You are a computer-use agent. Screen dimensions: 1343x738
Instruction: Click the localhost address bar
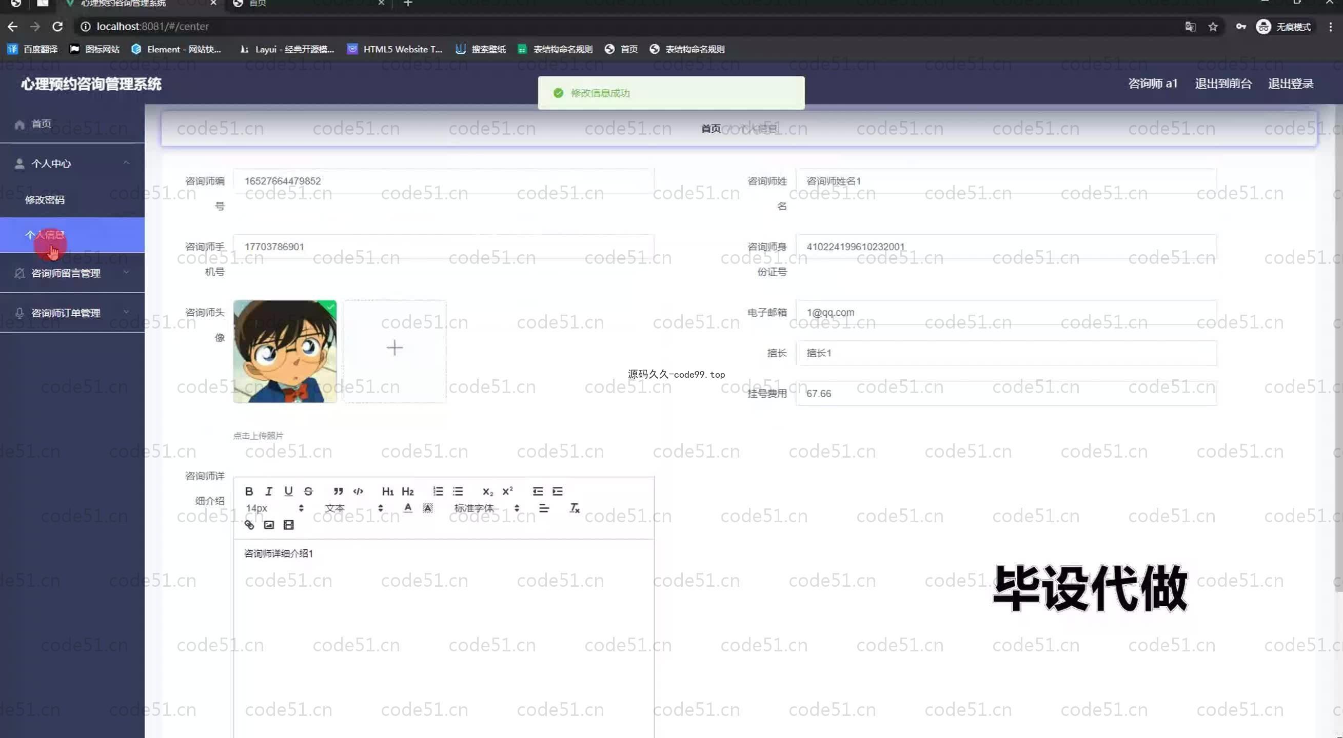click(626, 27)
